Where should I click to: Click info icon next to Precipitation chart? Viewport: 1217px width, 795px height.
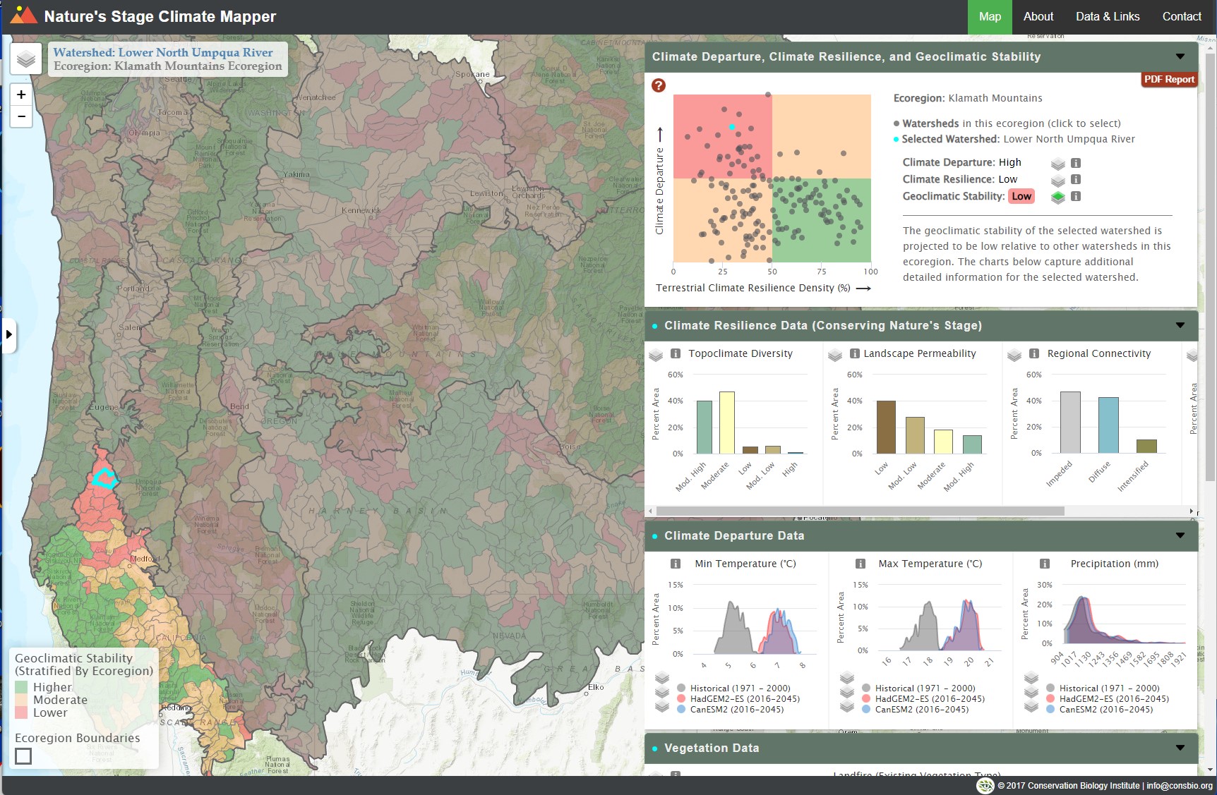click(1045, 564)
